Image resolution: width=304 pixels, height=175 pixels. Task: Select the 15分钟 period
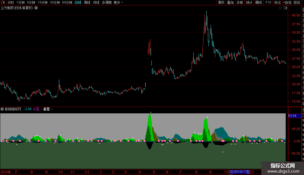click(43, 2)
